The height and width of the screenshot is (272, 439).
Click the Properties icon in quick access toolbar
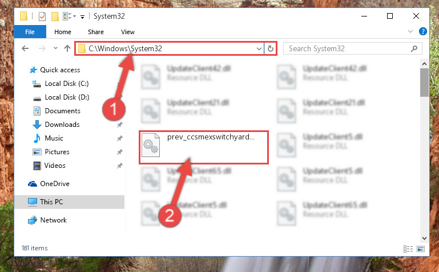[42, 17]
